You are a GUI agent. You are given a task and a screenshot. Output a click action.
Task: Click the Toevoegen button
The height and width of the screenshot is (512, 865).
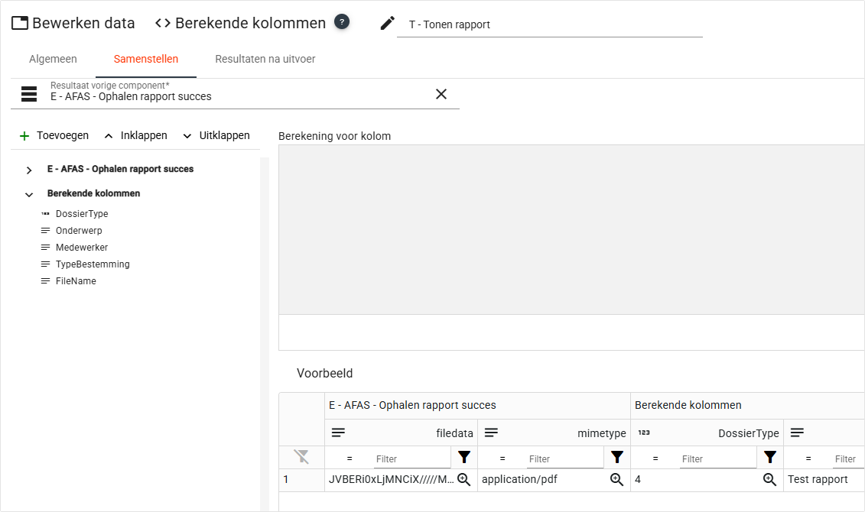54,135
